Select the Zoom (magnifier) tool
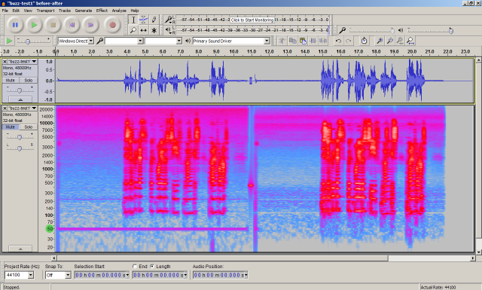This screenshot has width=482, height=290. coord(133,30)
